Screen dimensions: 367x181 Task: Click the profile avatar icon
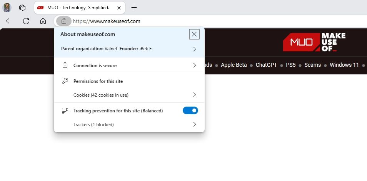(7, 7)
